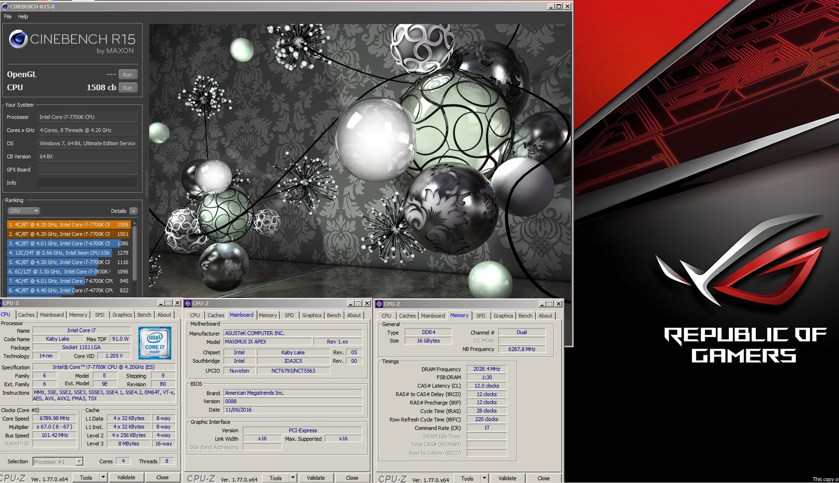Click Cinebench title bar app icon
Screen dimensions: 839x483
pos(5,6)
